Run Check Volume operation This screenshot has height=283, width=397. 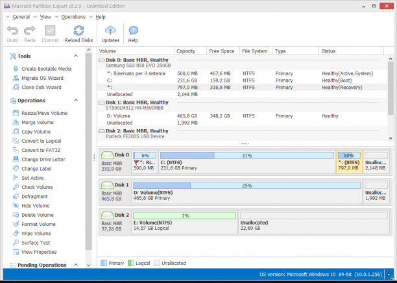point(33,187)
